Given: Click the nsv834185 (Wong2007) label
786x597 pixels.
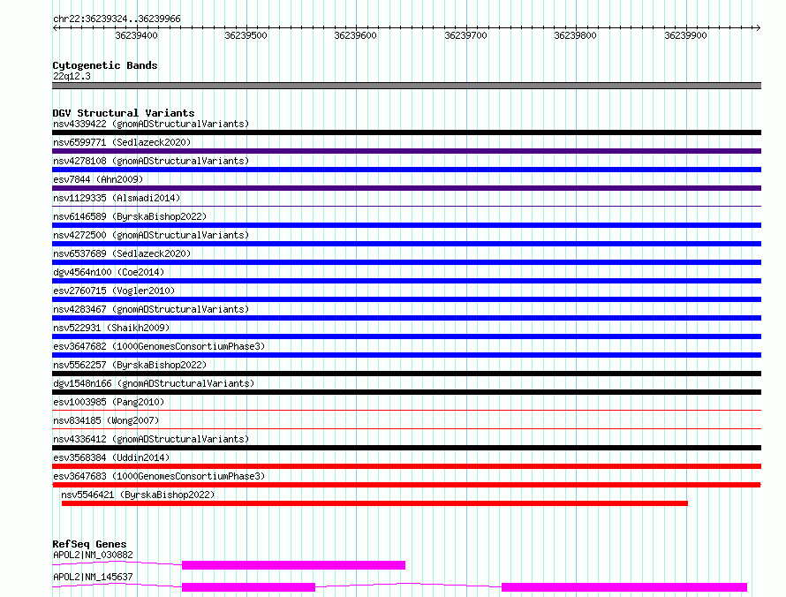Looking at the screenshot, I should (106, 420).
